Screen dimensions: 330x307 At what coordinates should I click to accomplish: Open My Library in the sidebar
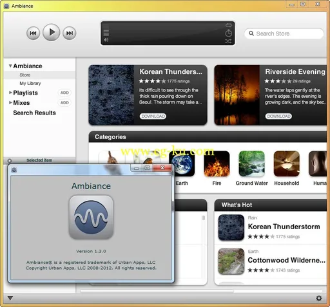30,83
